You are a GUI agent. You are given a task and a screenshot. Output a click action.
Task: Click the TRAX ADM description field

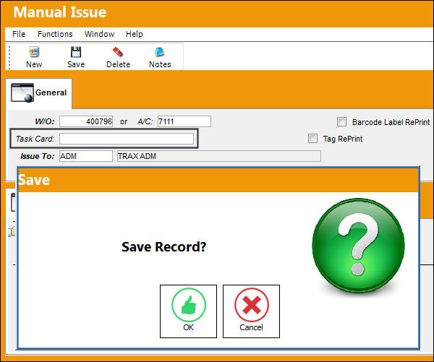(x=219, y=156)
